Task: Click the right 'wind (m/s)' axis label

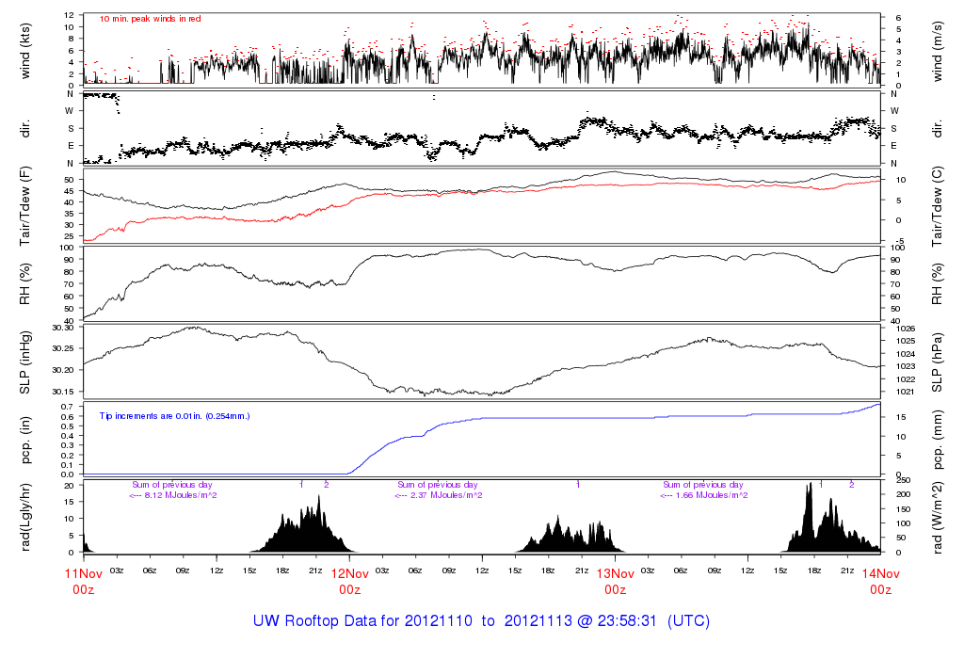Action: pos(939,50)
